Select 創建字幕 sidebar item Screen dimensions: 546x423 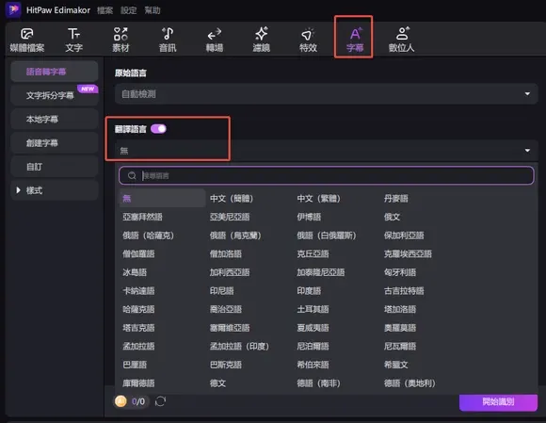point(55,143)
